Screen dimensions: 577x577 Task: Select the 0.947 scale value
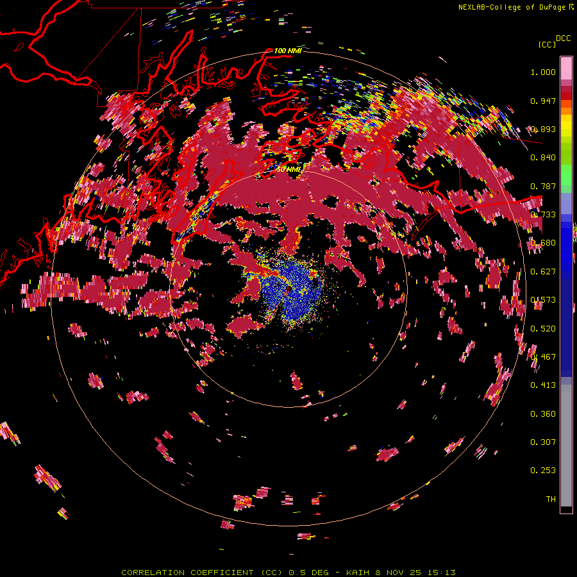tap(543, 101)
